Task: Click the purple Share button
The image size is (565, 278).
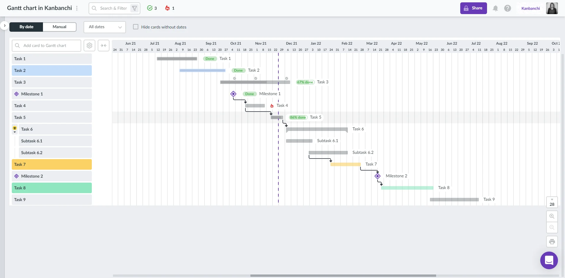Action: tap(473, 8)
